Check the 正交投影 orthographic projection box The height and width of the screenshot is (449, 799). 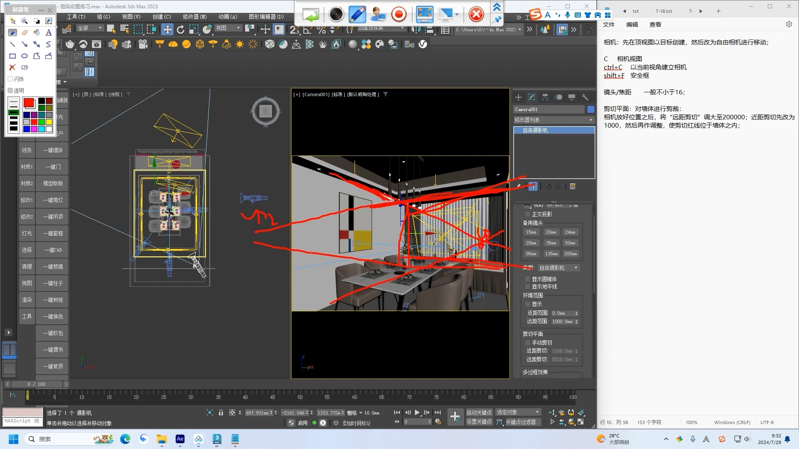(528, 214)
